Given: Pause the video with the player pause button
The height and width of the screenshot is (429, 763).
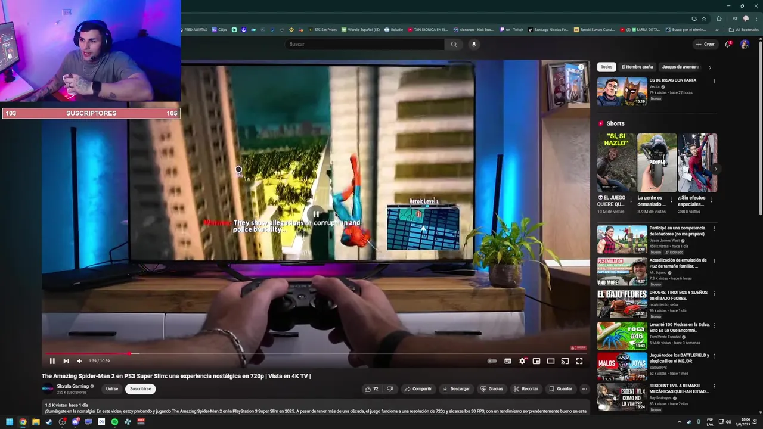Looking at the screenshot, I should (x=52, y=361).
